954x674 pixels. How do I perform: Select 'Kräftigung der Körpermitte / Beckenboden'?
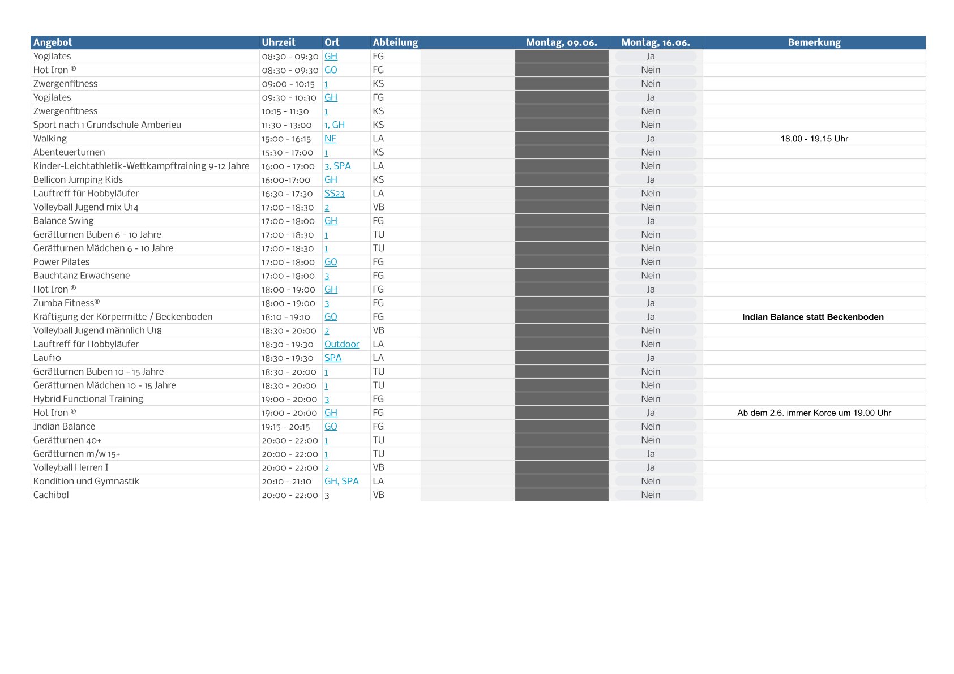point(123,317)
